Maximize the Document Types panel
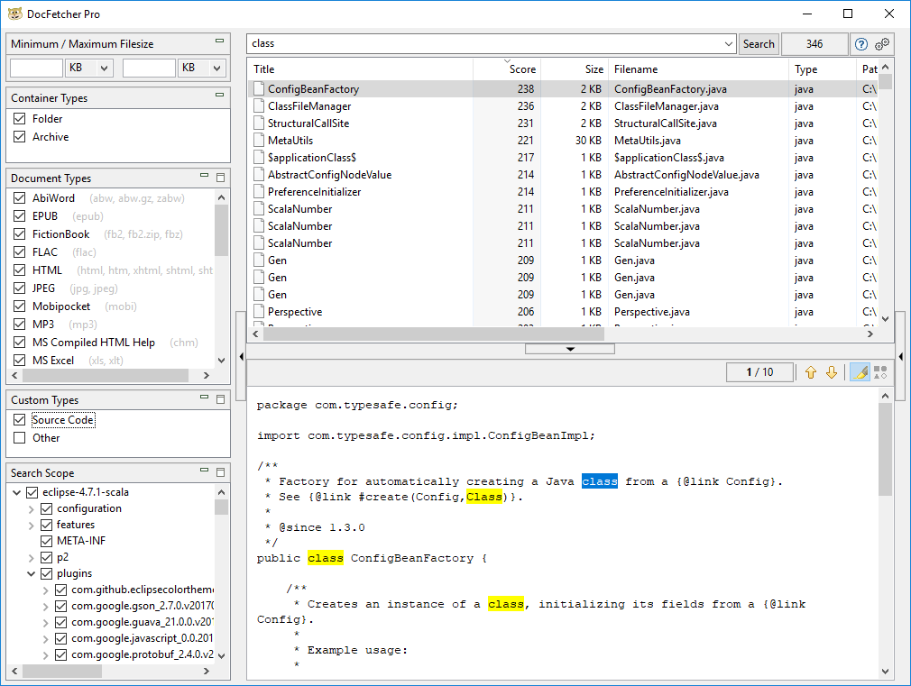Image resolution: width=911 pixels, height=686 pixels. [220, 178]
